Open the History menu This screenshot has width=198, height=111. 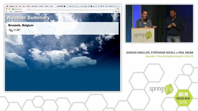coord(28,6)
